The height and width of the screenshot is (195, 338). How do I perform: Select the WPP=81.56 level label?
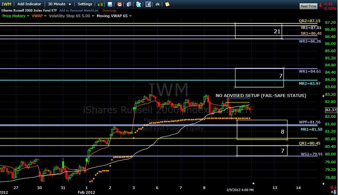coord(310,122)
